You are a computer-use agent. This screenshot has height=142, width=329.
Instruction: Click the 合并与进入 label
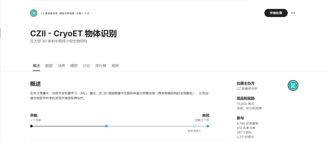[x=194, y=131]
